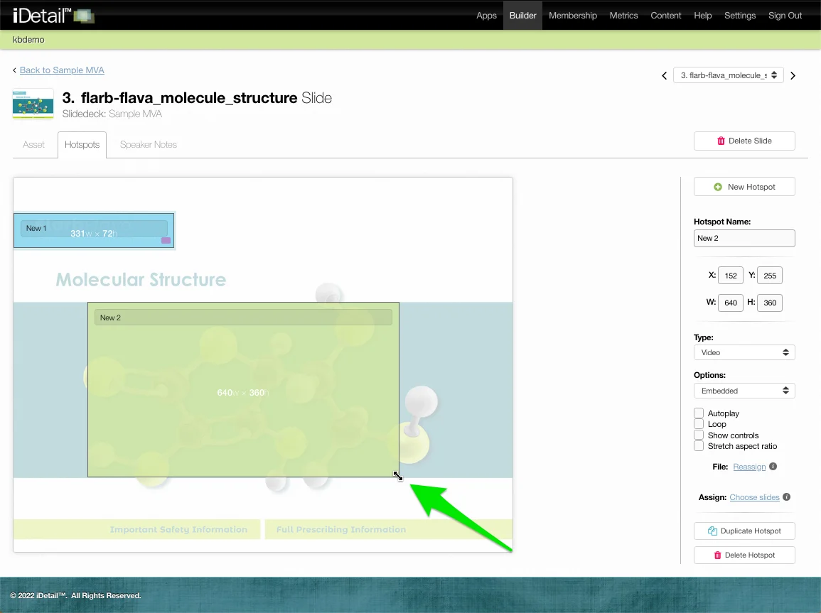Open the slide selector dropdown
821x613 pixels.
[x=729, y=75]
